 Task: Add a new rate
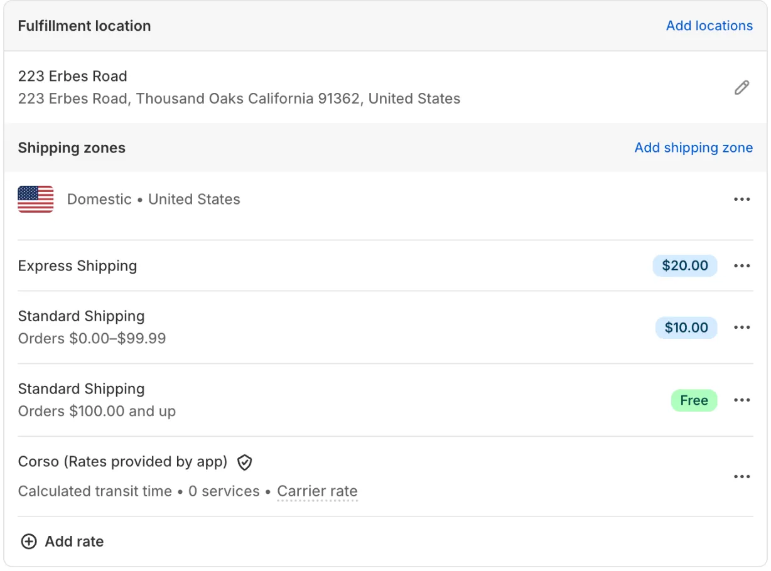(x=62, y=542)
